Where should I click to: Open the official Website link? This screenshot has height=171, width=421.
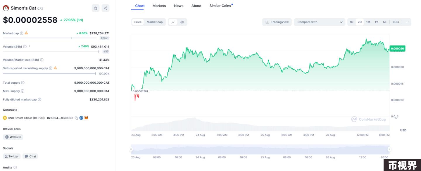(13, 137)
